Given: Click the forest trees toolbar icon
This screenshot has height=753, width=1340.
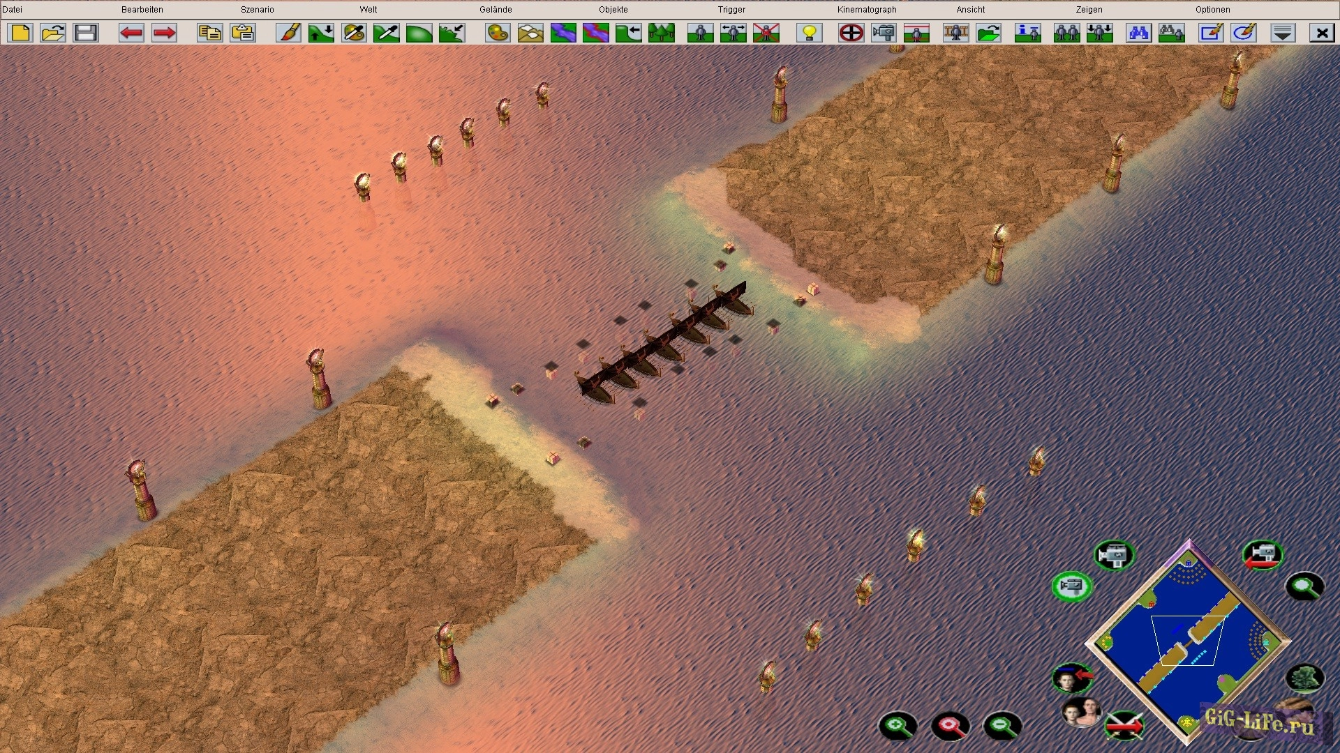Looking at the screenshot, I should (661, 33).
